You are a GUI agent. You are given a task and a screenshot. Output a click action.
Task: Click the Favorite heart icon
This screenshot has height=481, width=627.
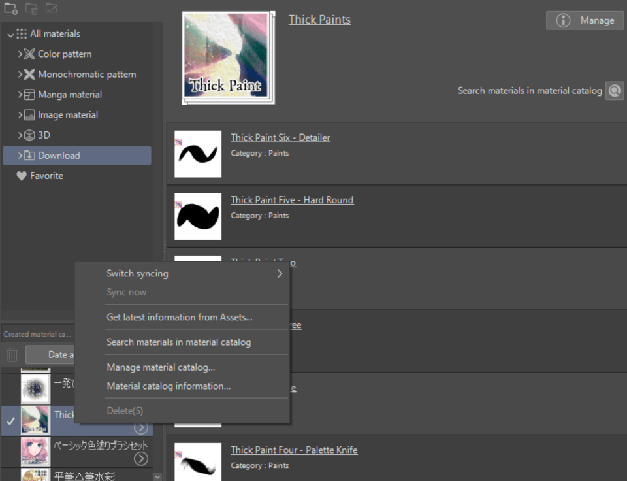(x=22, y=176)
